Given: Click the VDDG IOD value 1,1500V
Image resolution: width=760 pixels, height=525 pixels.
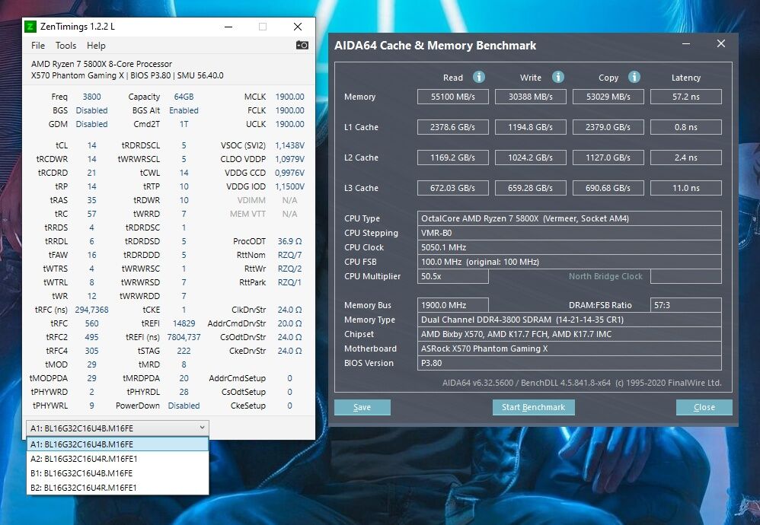Looking at the screenshot, I should pos(290,186).
